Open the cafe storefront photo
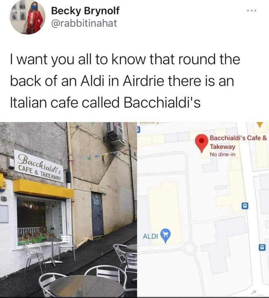The width and height of the screenshot is (269, 298). point(68,210)
